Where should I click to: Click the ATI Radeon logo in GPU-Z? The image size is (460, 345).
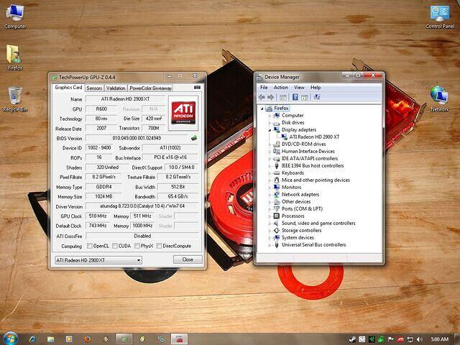pos(183,113)
